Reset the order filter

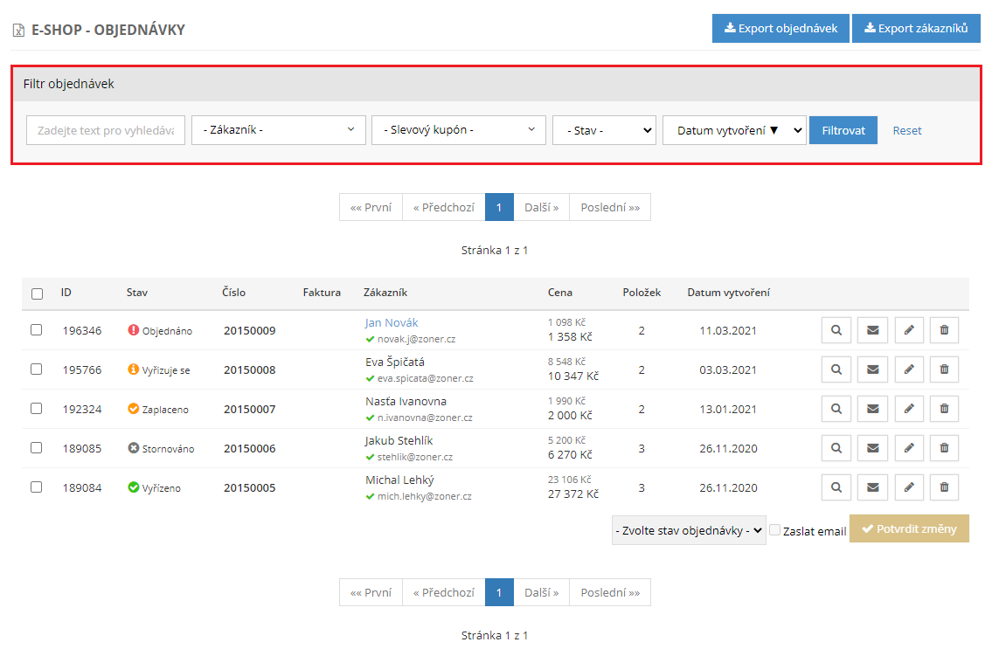(x=907, y=131)
